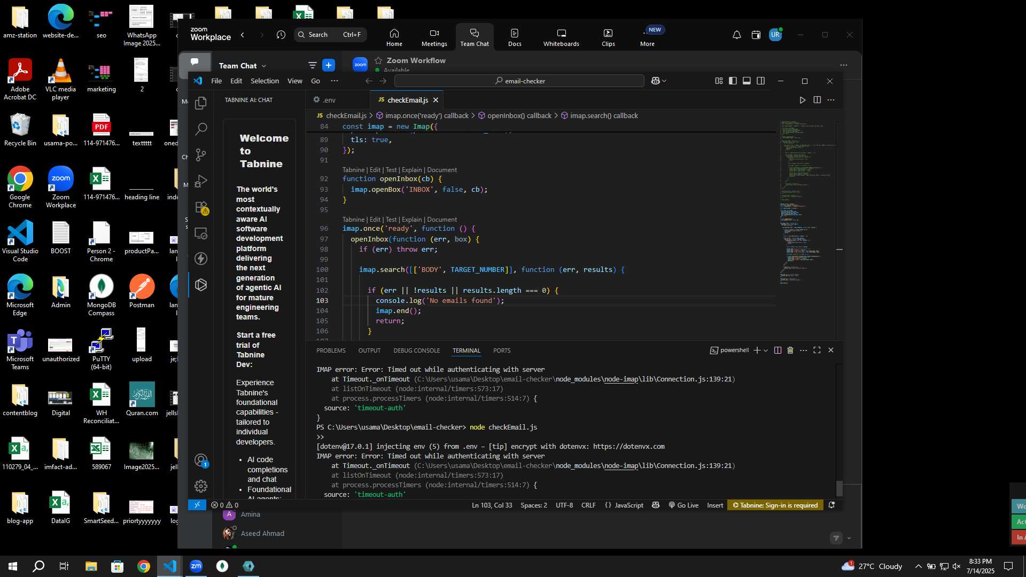Split the editor to the right
The width and height of the screenshot is (1026, 577).
(x=817, y=100)
